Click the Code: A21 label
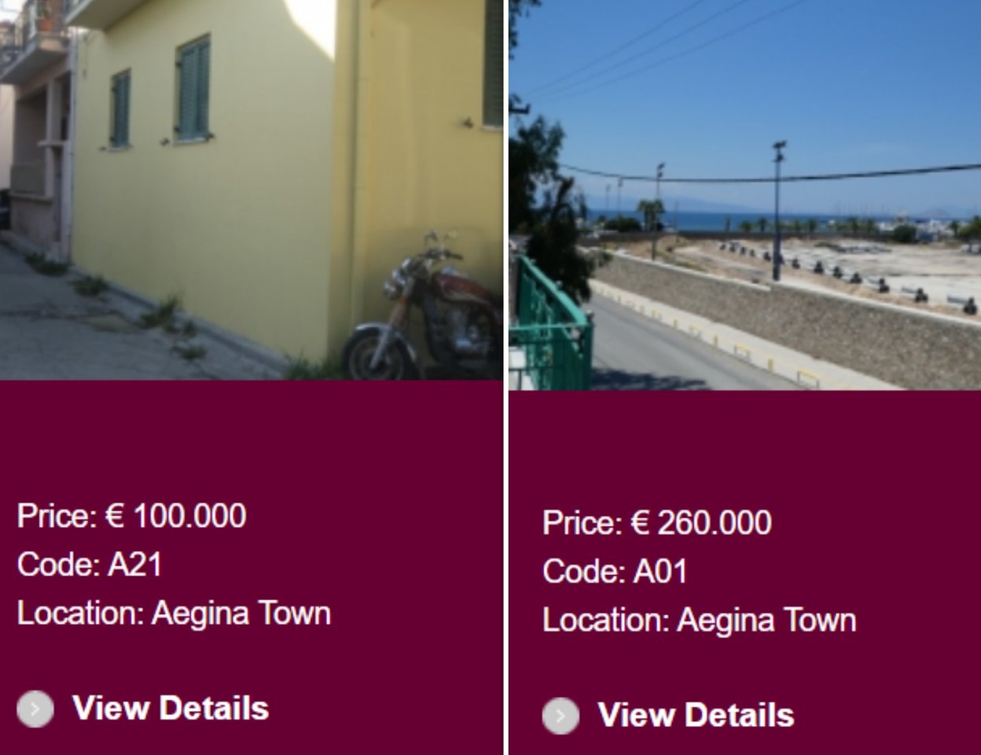Image resolution: width=981 pixels, height=755 pixels. click(90, 564)
